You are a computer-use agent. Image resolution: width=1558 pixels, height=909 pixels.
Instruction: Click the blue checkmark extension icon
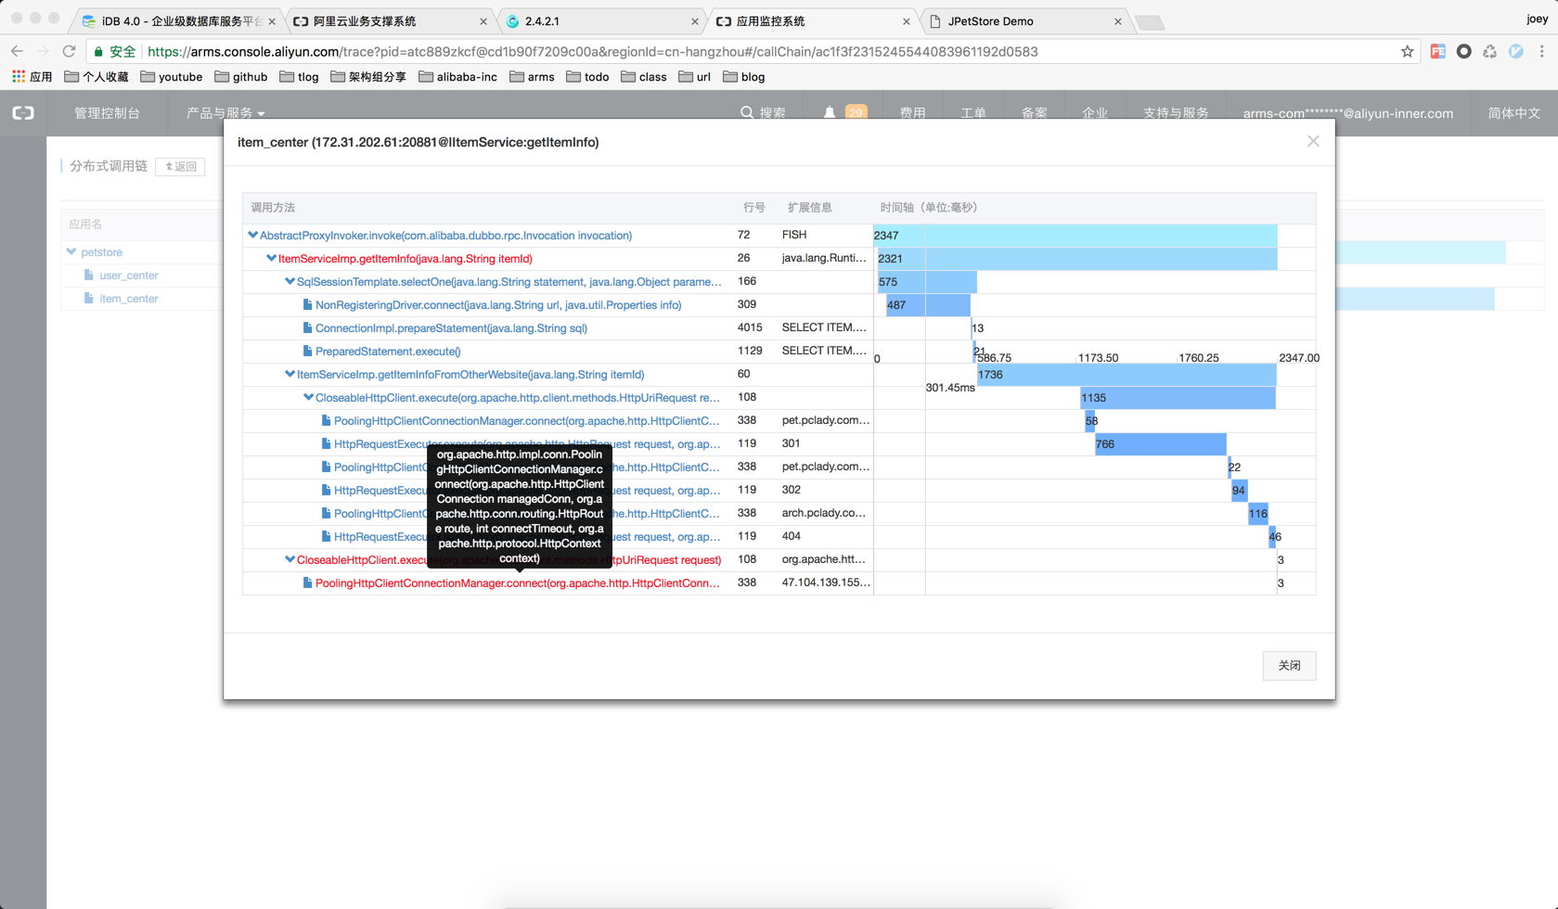coord(1515,52)
